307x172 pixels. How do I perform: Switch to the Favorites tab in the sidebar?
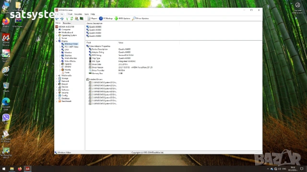tap(67, 23)
